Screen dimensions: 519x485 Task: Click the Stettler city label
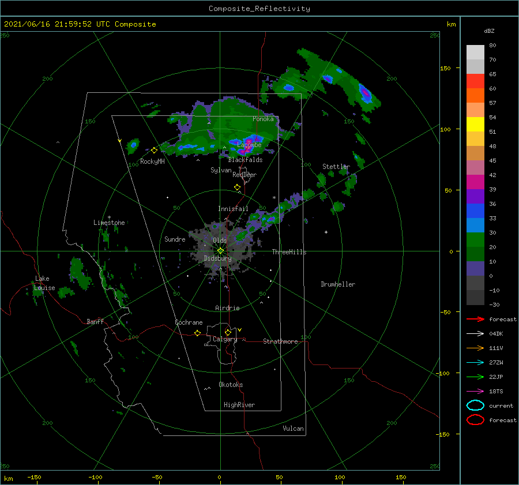pos(336,167)
